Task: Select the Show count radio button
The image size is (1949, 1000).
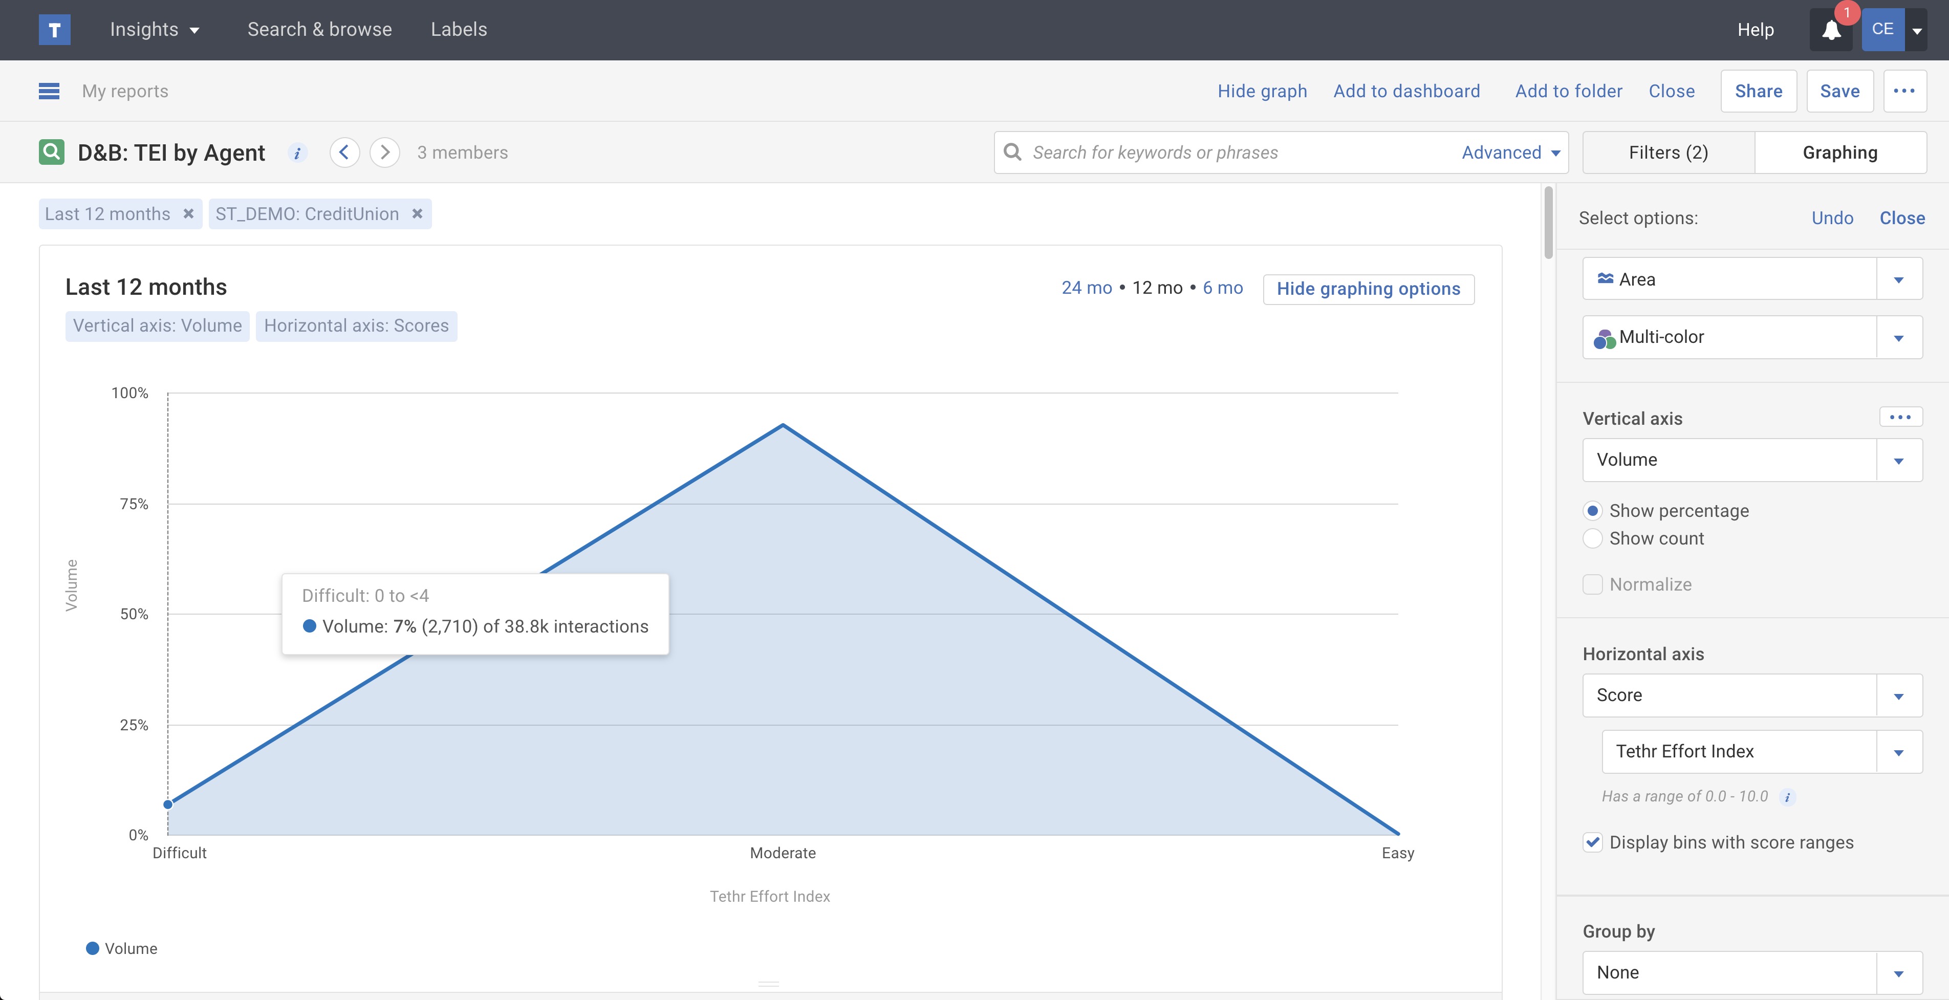Action: [x=1593, y=538]
